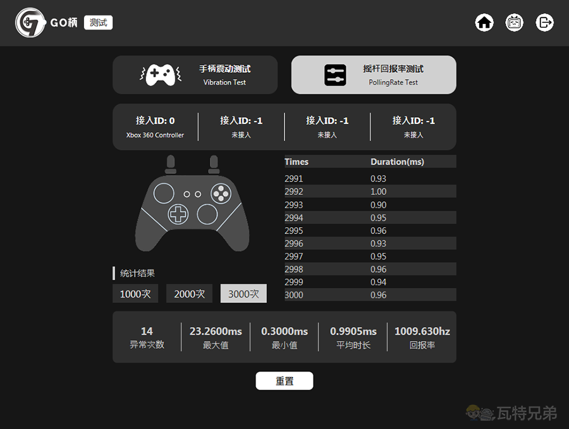Viewport: 569px width, 429px height.
Task: Click the 0.90 duration value
Action: [x=378, y=204]
